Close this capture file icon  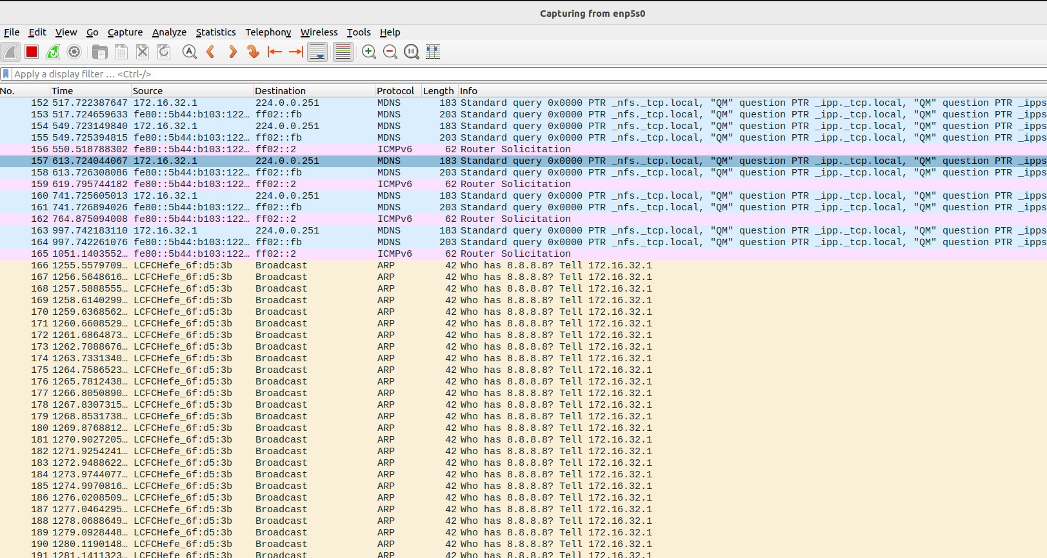(x=143, y=52)
